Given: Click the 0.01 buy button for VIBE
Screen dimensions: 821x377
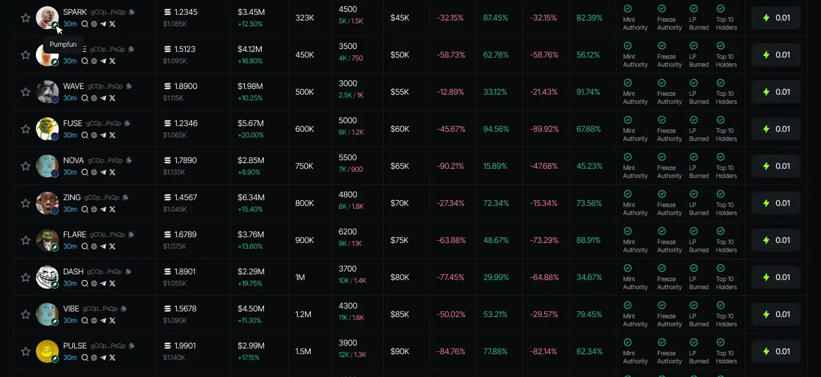Looking at the screenshot, I should click(776, 314).
